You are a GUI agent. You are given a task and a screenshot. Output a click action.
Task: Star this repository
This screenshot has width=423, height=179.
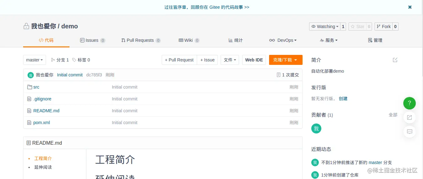click(x=357, y=27)
